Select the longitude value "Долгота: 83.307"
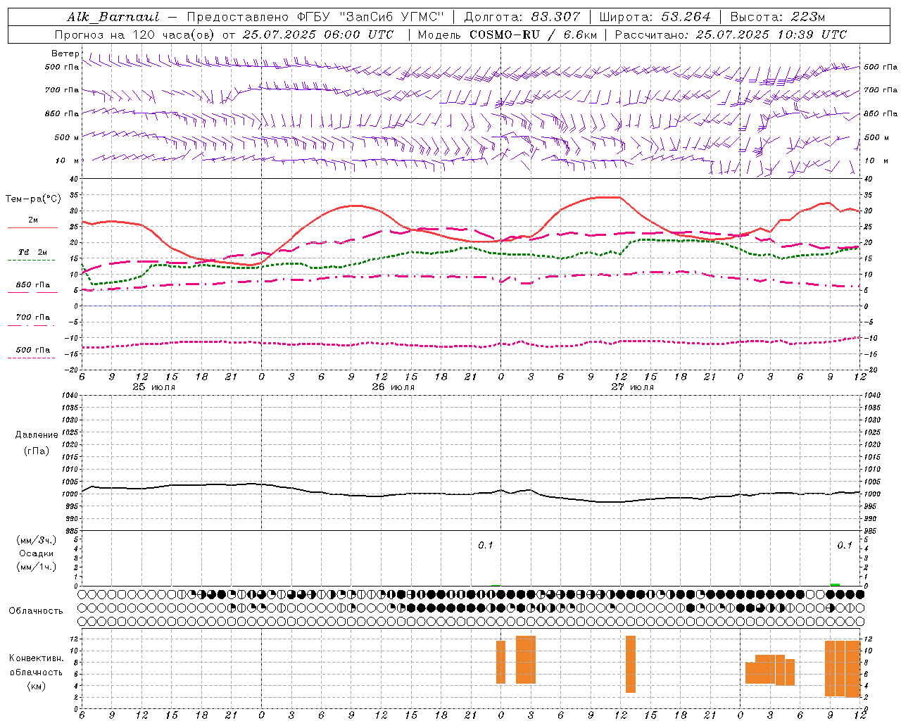Screen dimensions: 901x721 [x=522, y=17]
